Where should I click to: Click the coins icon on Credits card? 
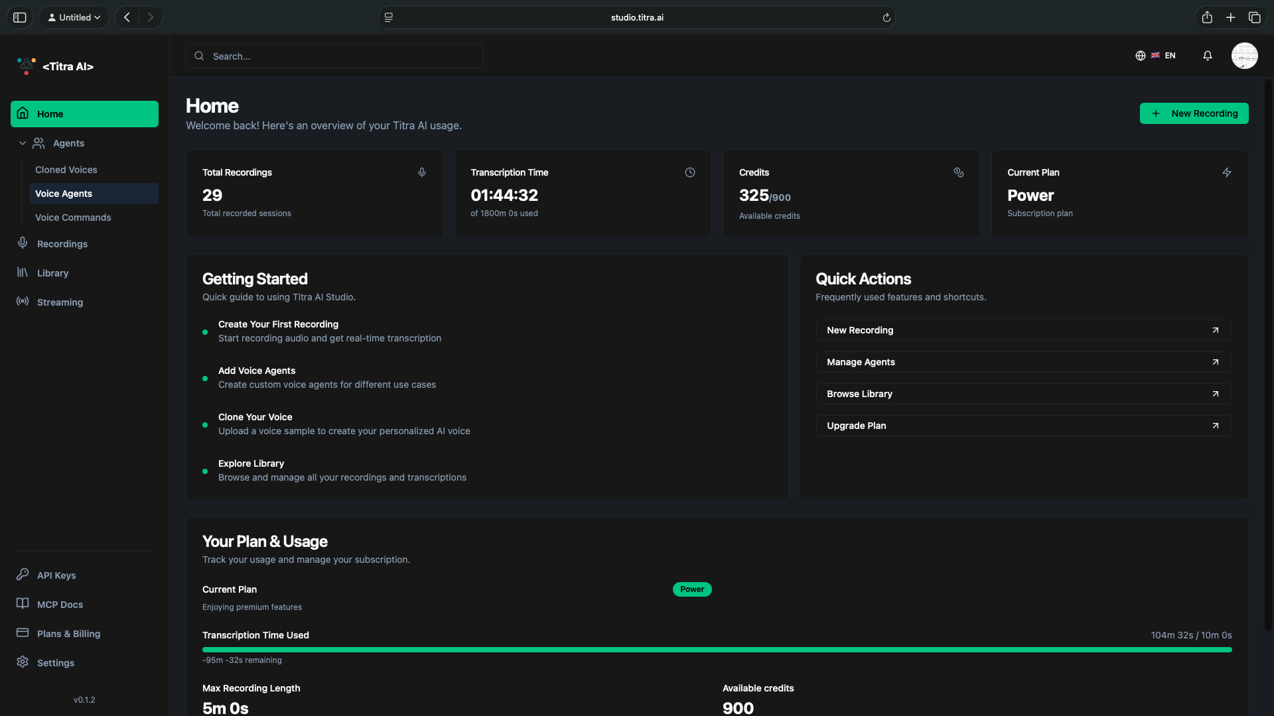(959, 172)
